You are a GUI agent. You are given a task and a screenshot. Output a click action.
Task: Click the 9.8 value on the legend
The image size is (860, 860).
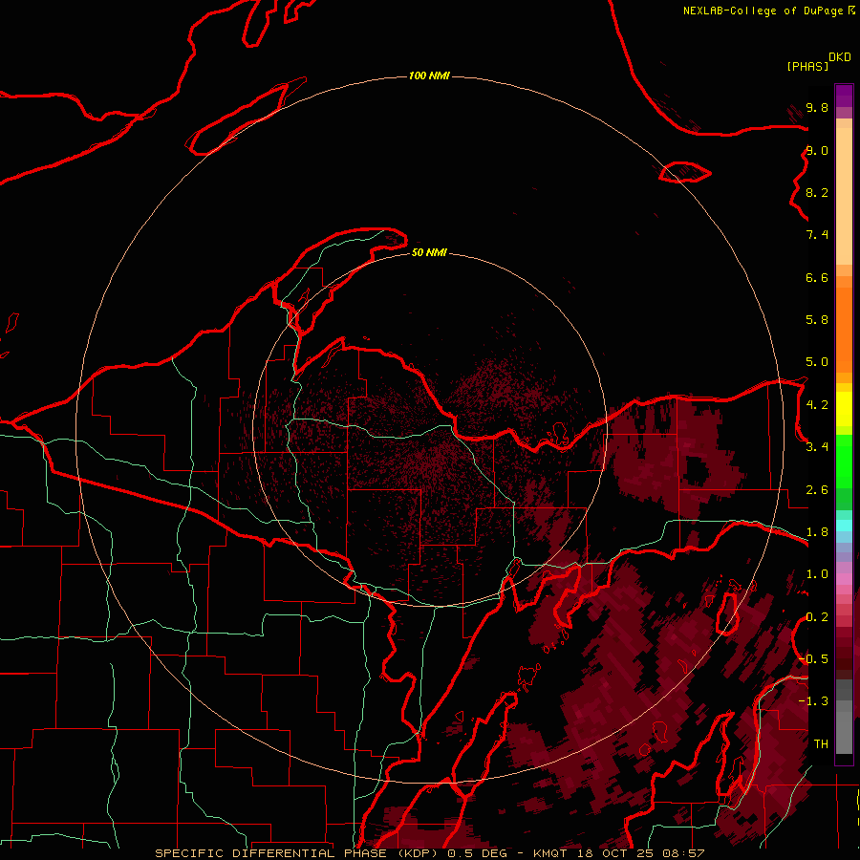coord(817,107)
